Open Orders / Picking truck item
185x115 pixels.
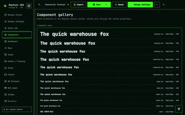click(17, 61)
